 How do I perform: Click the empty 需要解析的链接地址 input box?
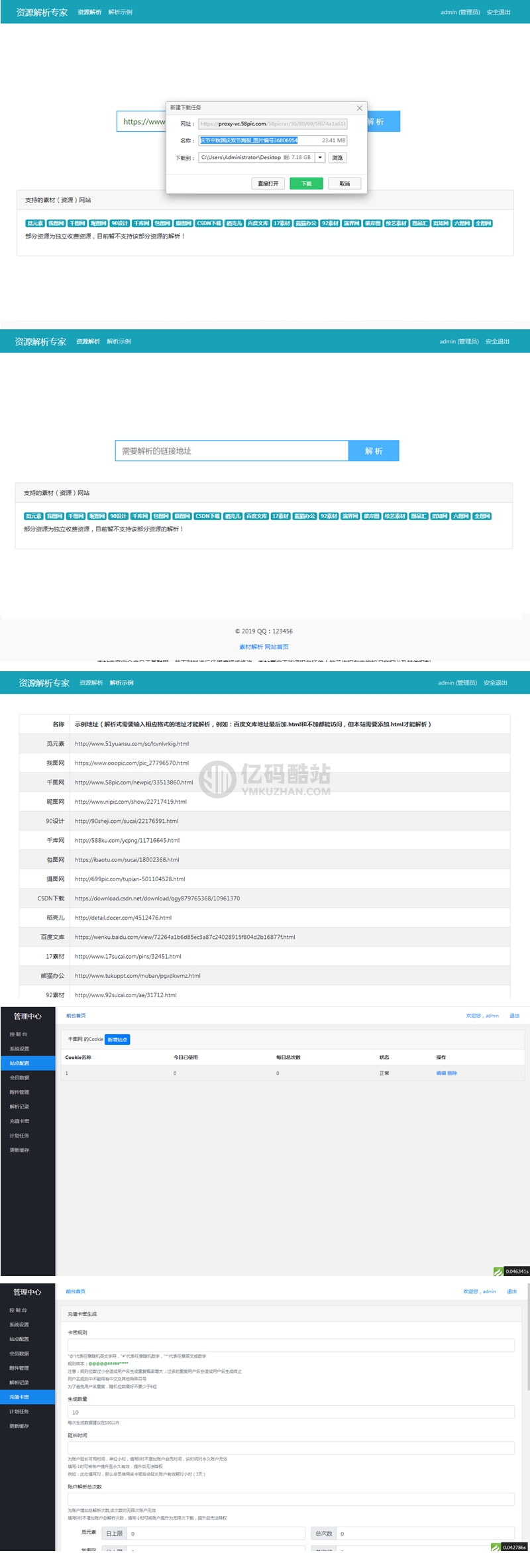(x=232, y=451)
